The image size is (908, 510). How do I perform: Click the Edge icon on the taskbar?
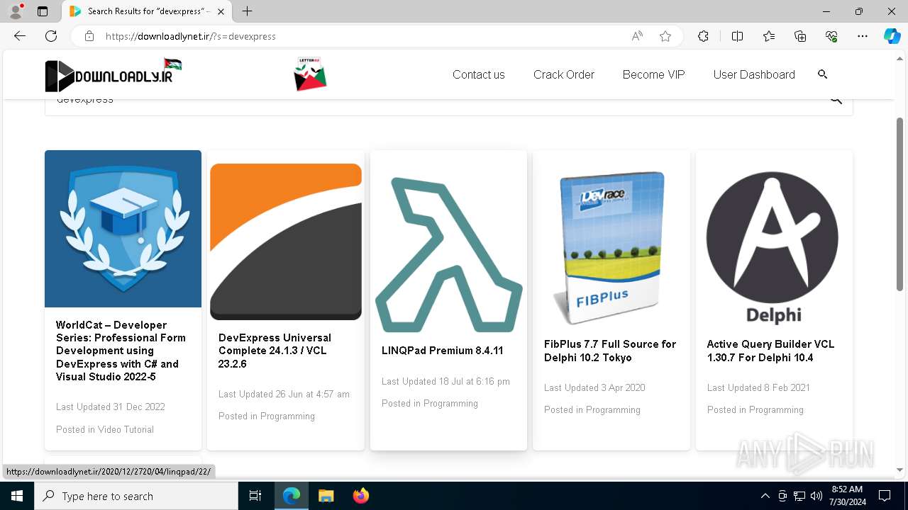click(292, 496)
